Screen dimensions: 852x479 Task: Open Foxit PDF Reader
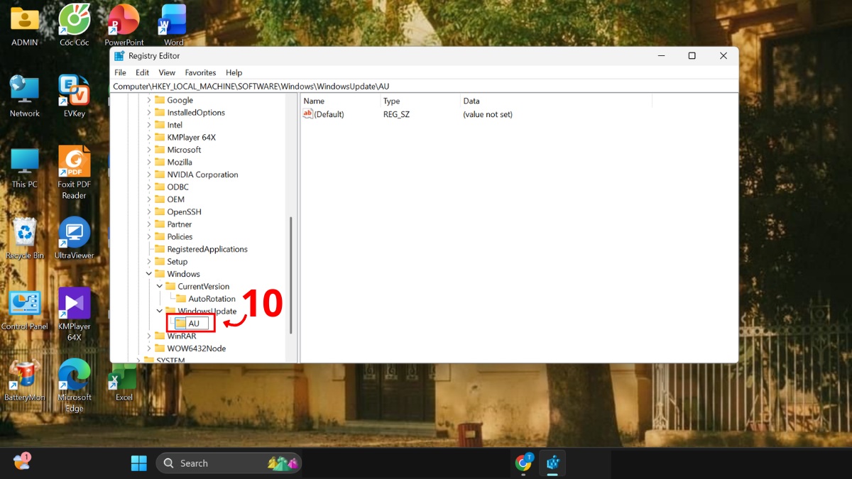click(74, 161)
